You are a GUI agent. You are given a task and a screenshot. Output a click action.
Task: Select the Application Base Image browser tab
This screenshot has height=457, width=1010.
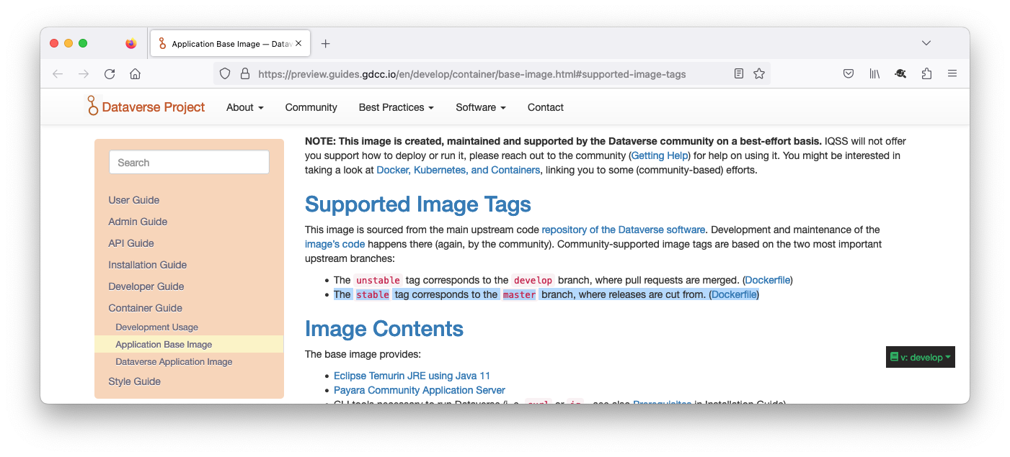(x=230, y=43)
